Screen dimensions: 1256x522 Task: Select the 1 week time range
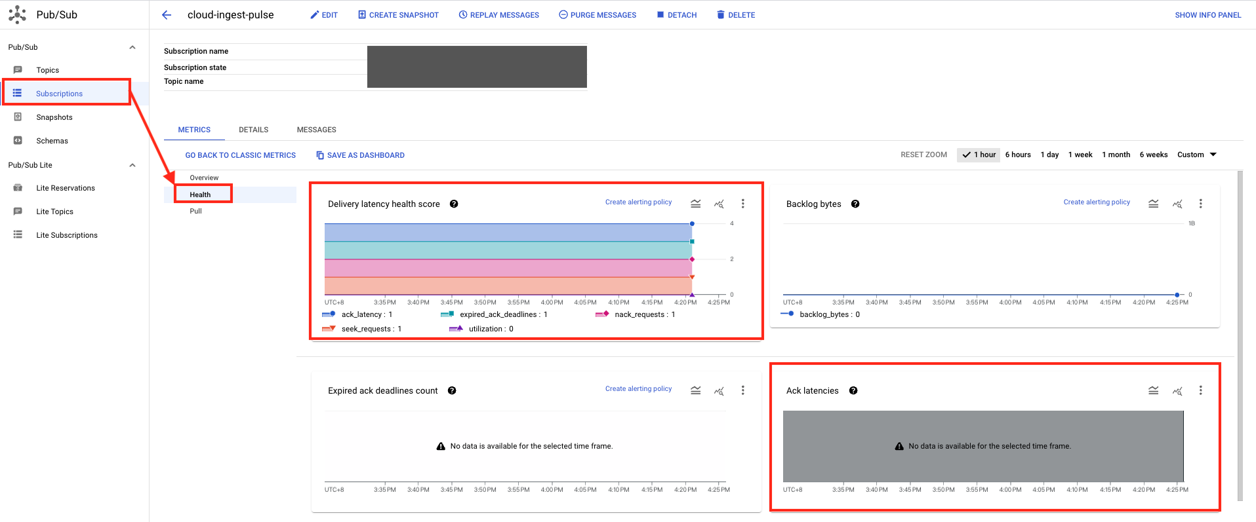[1080, 155]
